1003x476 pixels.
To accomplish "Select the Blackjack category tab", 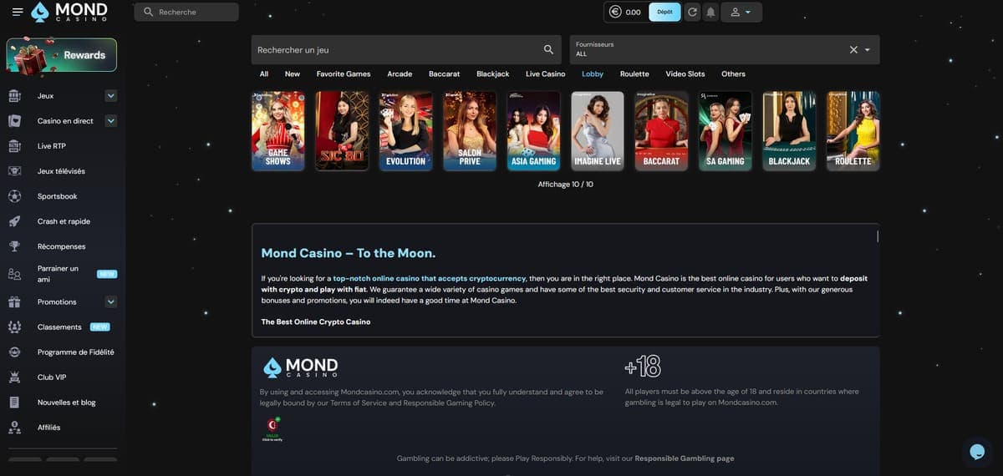I will pos(493,73).
